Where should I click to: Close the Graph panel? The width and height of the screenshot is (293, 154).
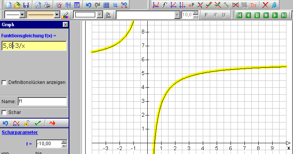pyautogui.click(x=65, y=25)
